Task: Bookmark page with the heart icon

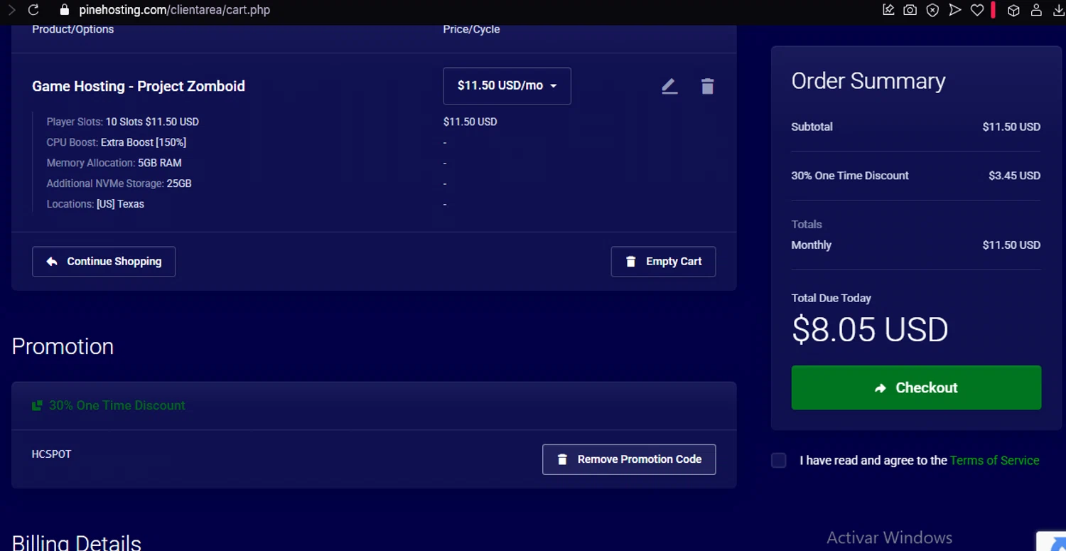Action: (x=977, y=10)
